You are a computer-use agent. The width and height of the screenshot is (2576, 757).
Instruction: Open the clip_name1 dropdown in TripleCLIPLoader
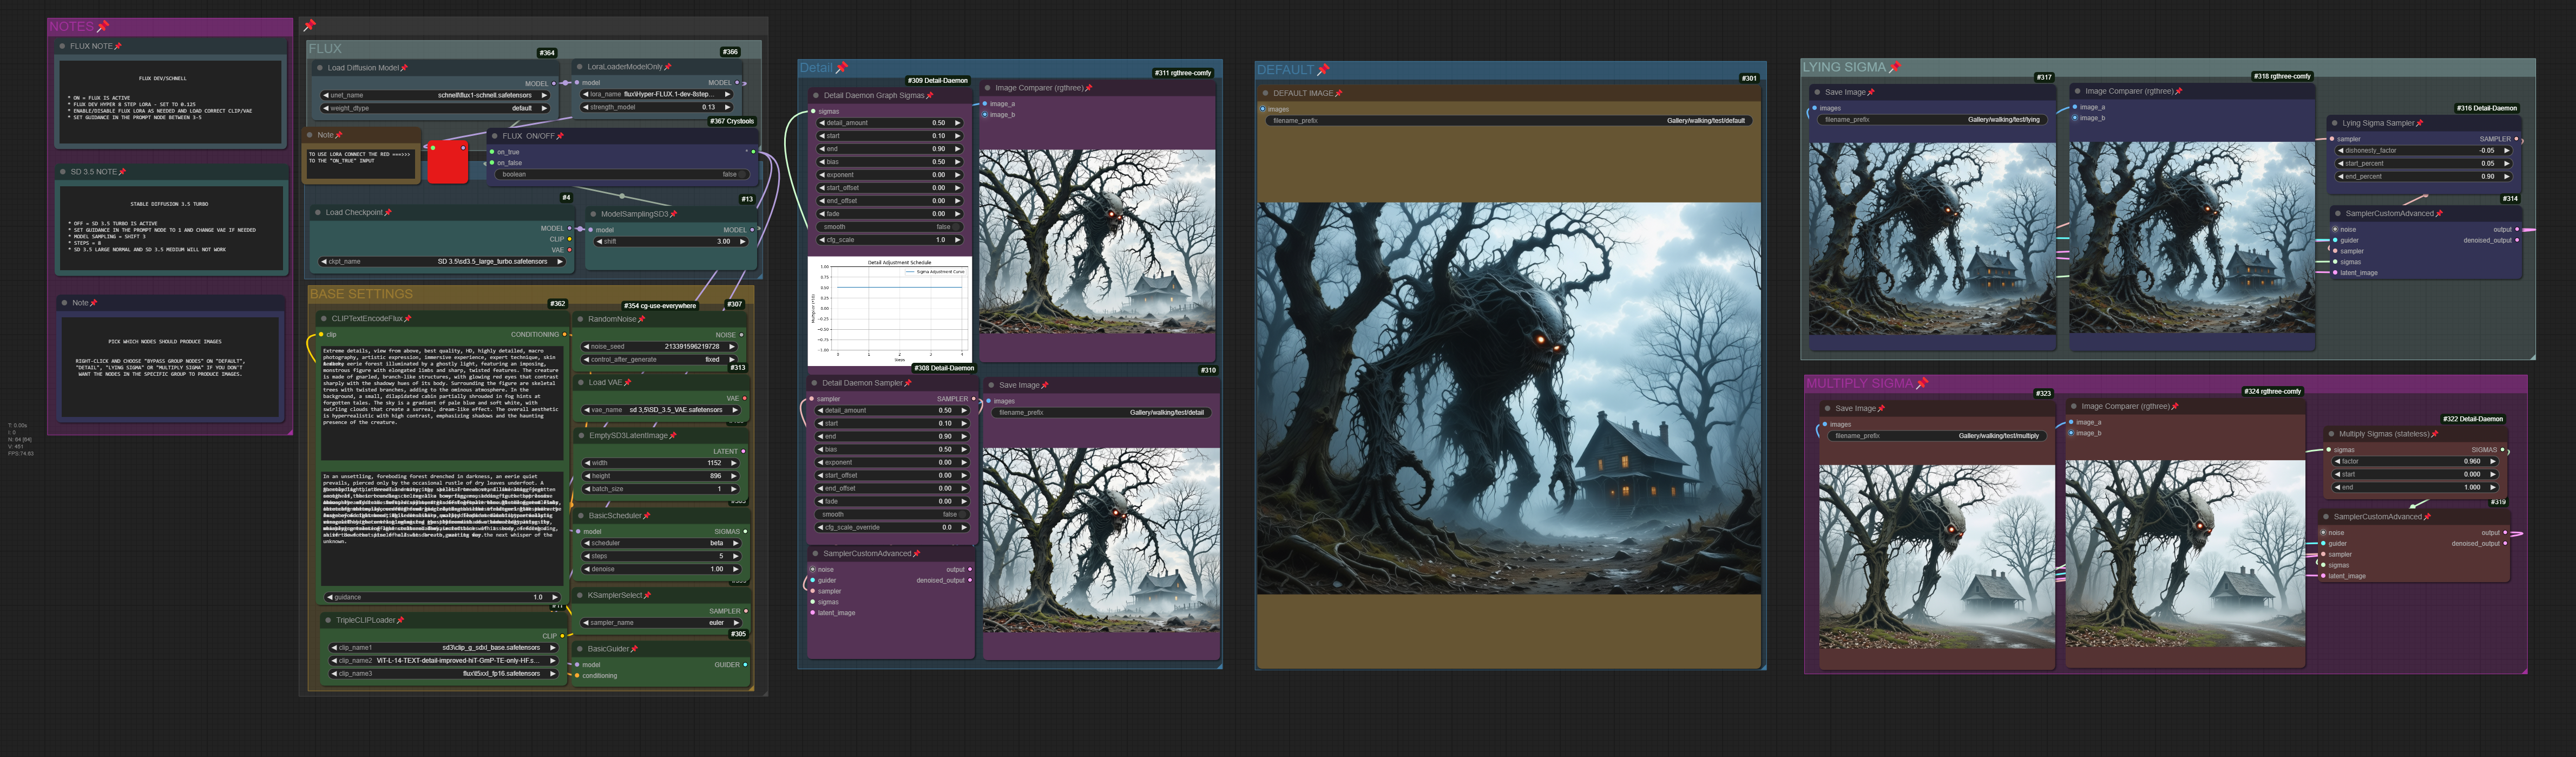coord(443,648)
